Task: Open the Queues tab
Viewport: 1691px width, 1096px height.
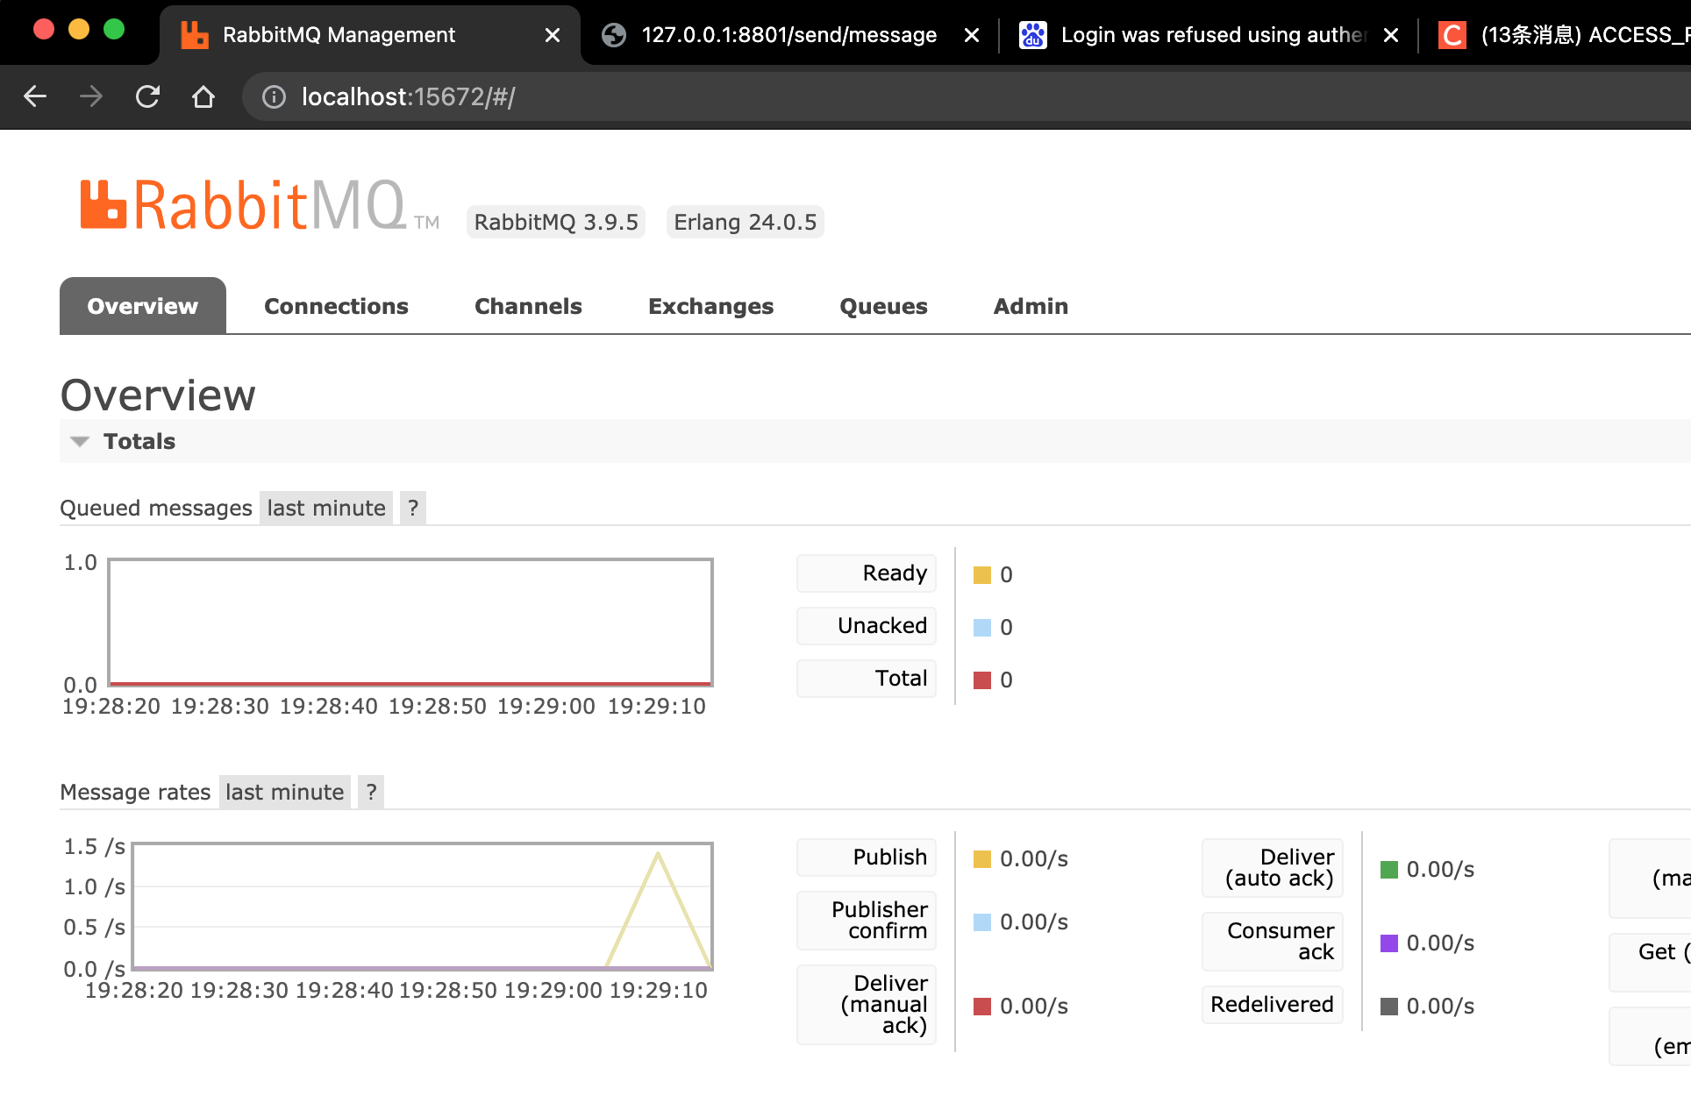Action: pos(883,306)
